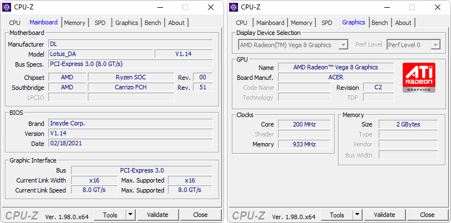Open Tools dropdown arrow in right window
Viewport: 451px width, 223px height.
point(357,214)
